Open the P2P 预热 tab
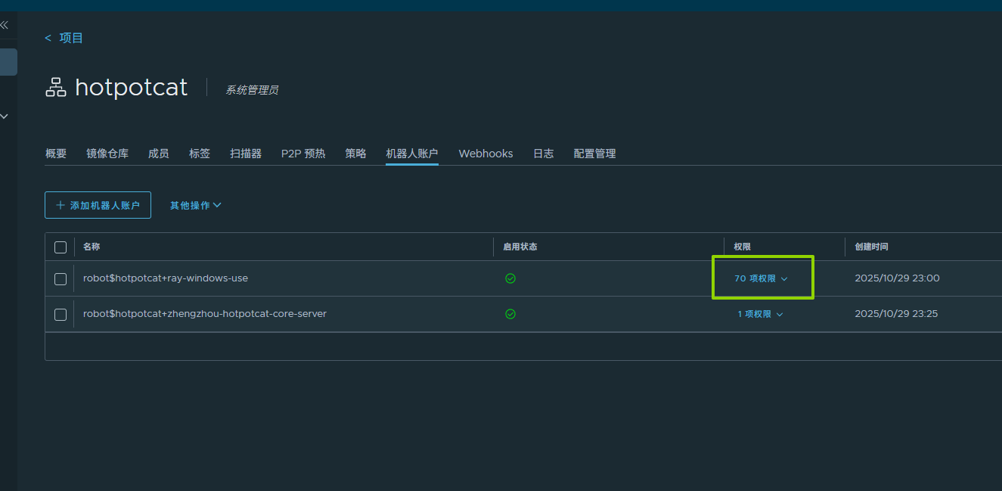The height and width of the screenshot is (491, 1002). [303, 154]
